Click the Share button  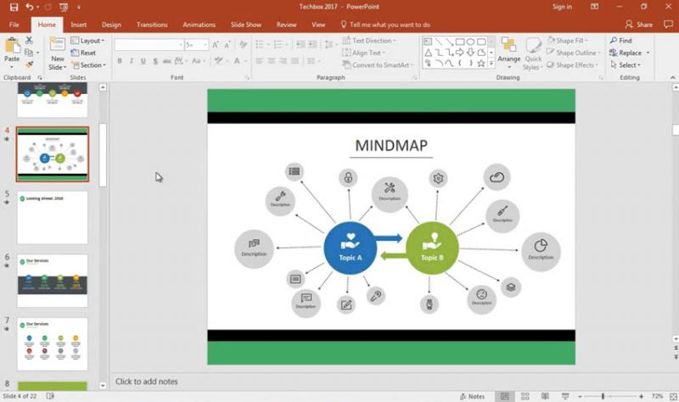tap(639, 25)
